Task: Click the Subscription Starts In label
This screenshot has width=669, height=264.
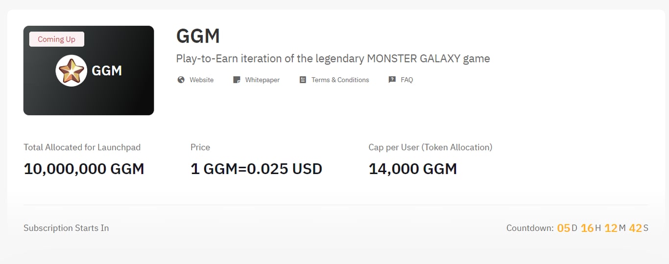Action: click(x=66, y=228)
